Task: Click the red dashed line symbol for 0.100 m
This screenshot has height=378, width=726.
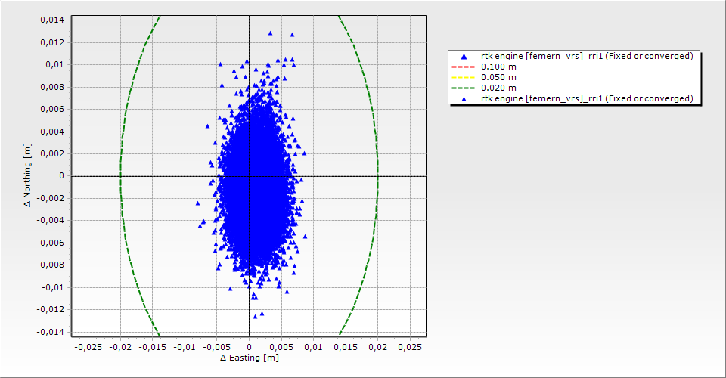Action: (464, 67)
